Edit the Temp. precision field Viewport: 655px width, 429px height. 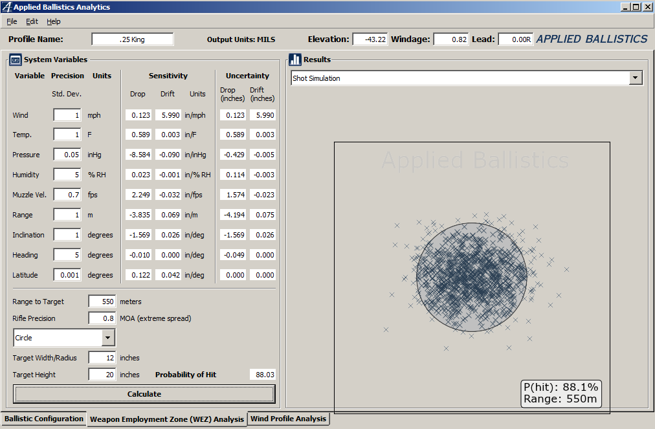67,135
